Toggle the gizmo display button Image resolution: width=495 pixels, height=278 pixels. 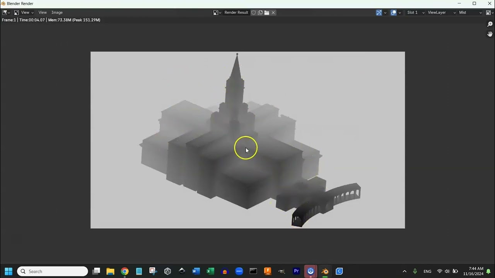379,12
